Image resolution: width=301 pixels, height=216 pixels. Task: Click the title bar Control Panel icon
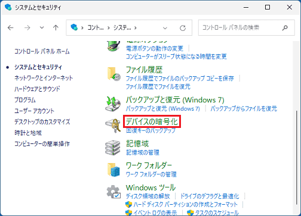click(x=8, y=7)
